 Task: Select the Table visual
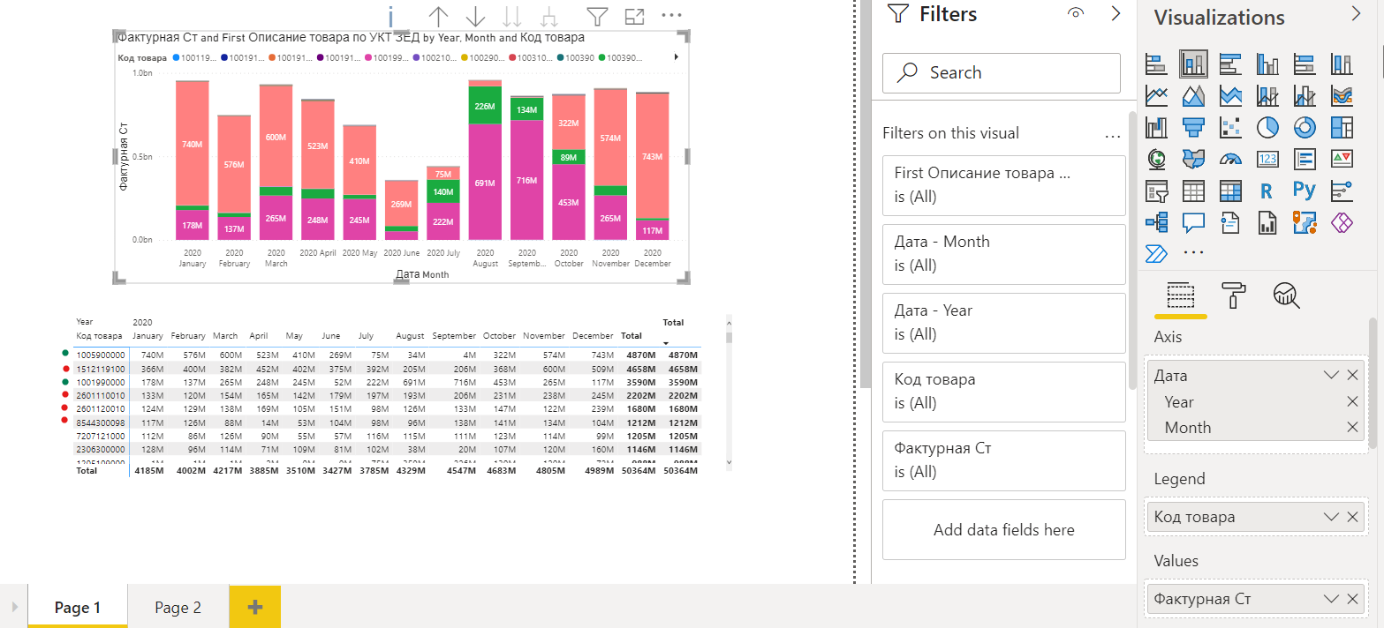tap(1193, 191)
